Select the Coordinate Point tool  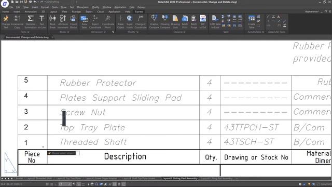[108, 22]
